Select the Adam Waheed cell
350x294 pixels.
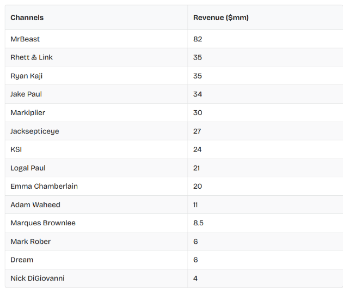(x=35, y=205)
